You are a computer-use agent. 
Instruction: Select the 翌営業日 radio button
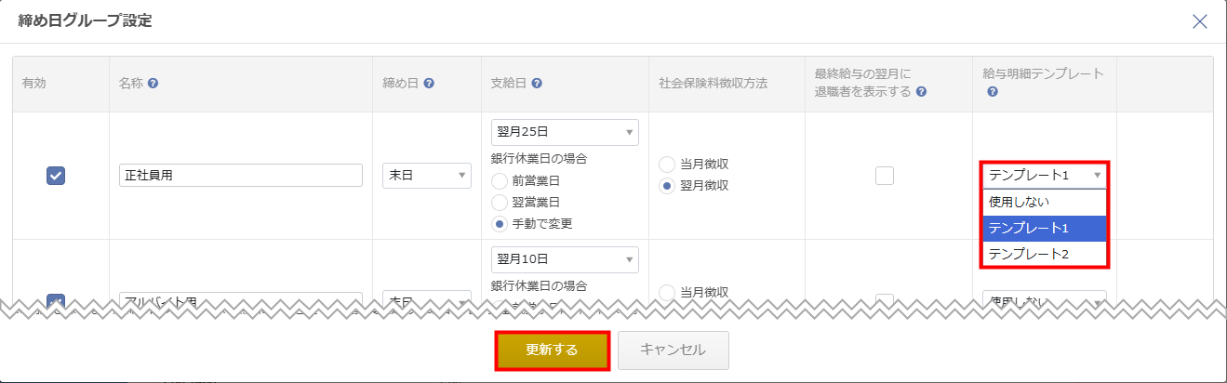[x=500, y=203]
